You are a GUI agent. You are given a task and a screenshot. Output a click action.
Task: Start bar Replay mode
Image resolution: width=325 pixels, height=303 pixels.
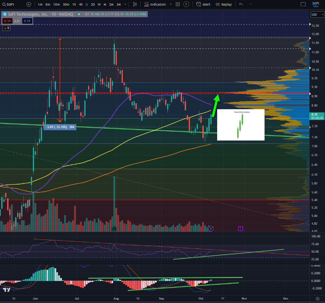point(224,4)
